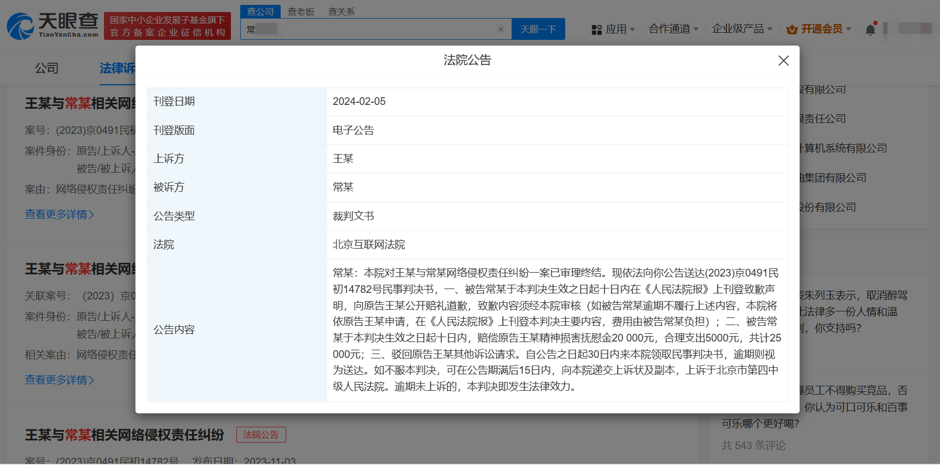The width and height of the screenshot is (940, 465).
Task: Open 查看更多详情 for the first case
Action: pyautogui.click(x=59, y=214)
